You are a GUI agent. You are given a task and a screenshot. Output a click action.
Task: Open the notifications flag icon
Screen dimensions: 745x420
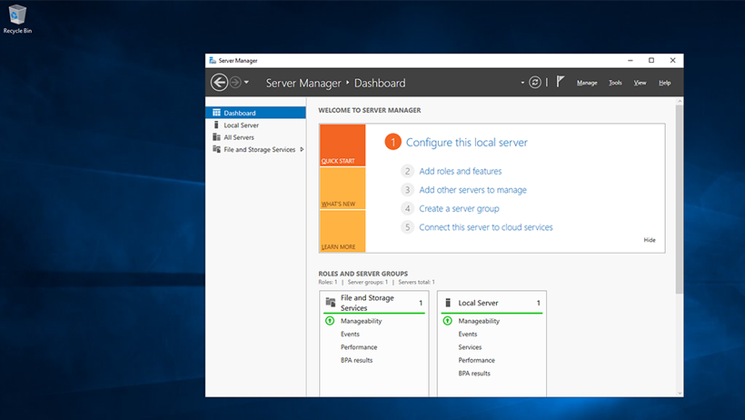[x=561, y=82]
